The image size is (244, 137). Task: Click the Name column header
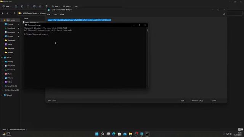pyautogui.click(x=26, y=18)
